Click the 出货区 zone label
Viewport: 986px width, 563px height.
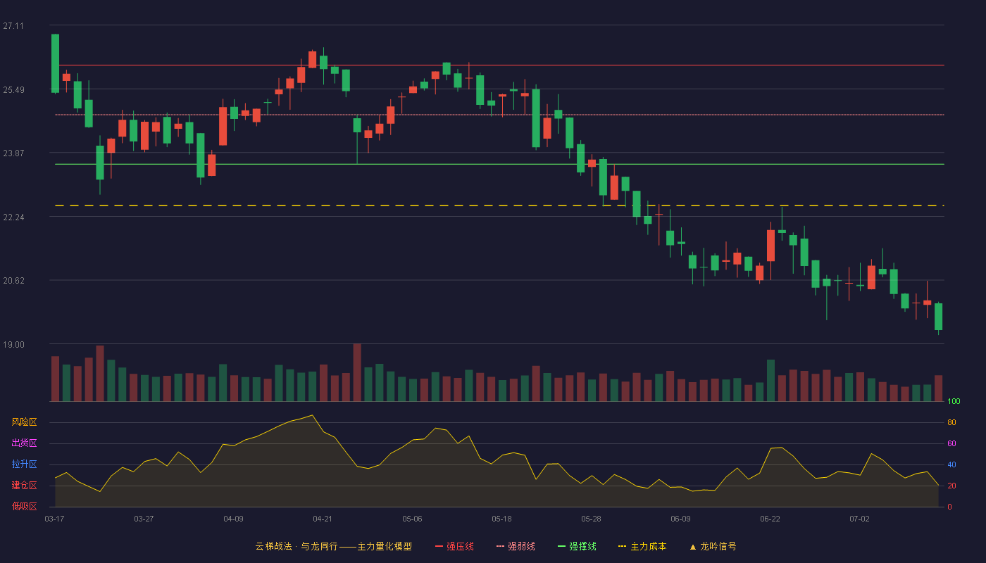tap(24, 443)
